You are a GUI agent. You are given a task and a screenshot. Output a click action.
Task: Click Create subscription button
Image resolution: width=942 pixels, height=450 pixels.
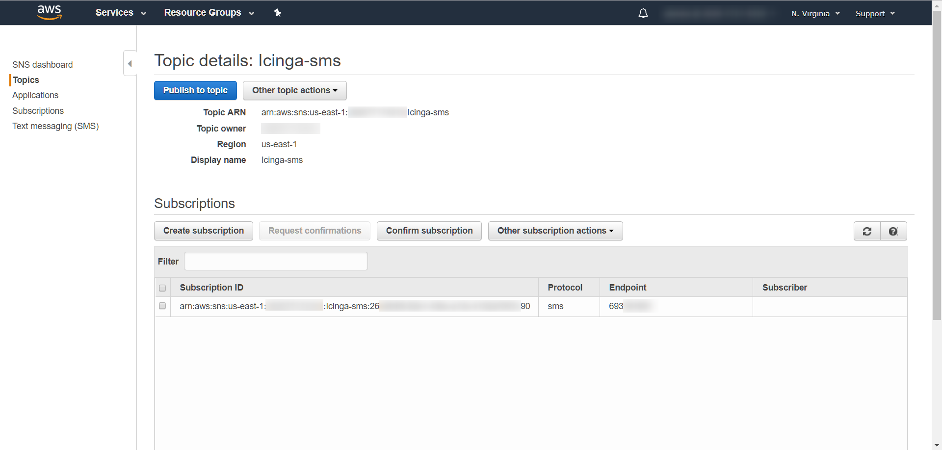[x=203, y=231]
